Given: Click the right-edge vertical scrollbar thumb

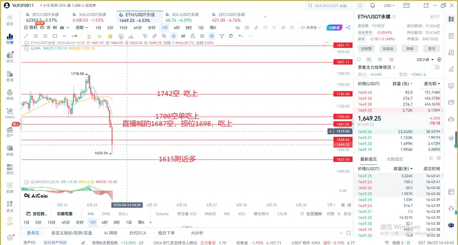Looking at the screenshot, I should click(456, 140).
